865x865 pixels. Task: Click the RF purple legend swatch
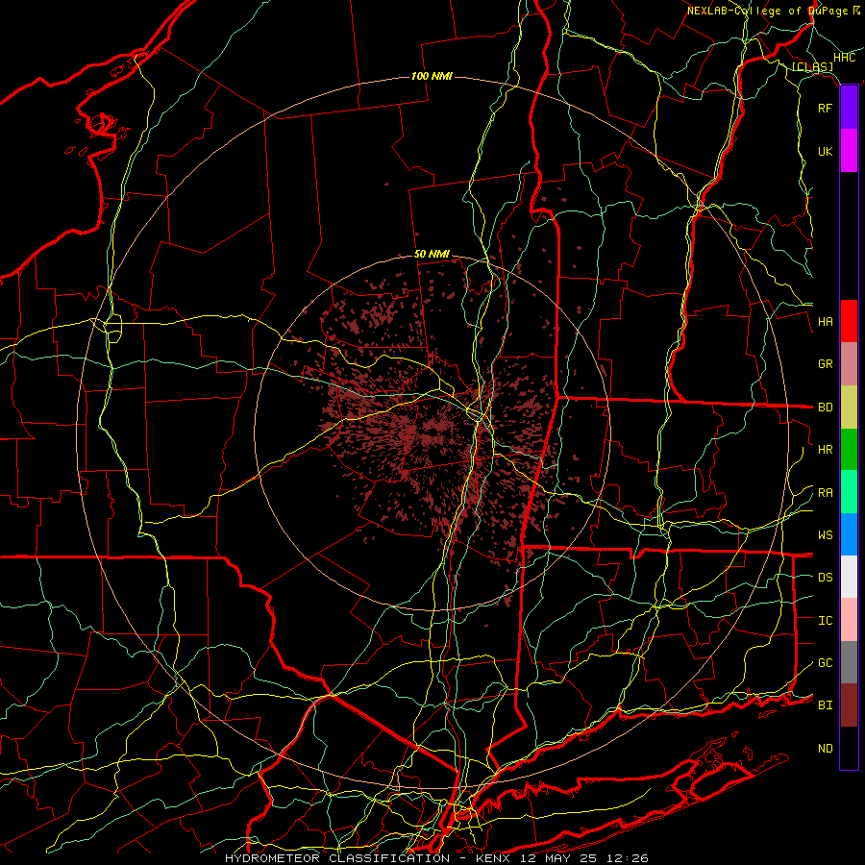tap(849, 108)
